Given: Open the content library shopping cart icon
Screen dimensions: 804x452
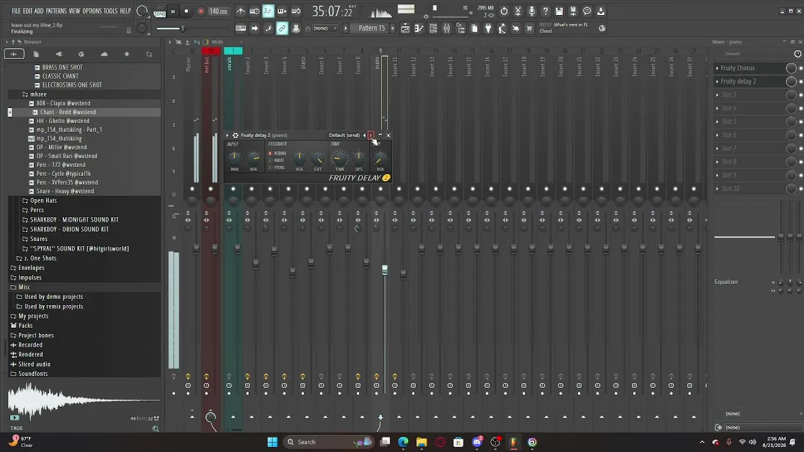Looking at the screenshot, I should [x=530, y=28].
